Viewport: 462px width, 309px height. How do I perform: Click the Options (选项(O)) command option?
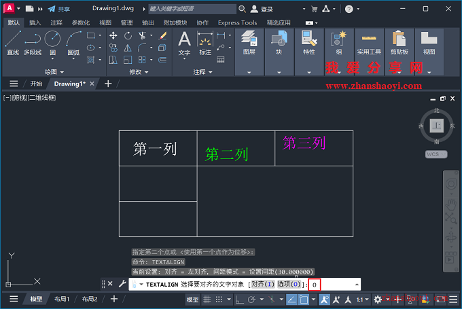(289, 284)
